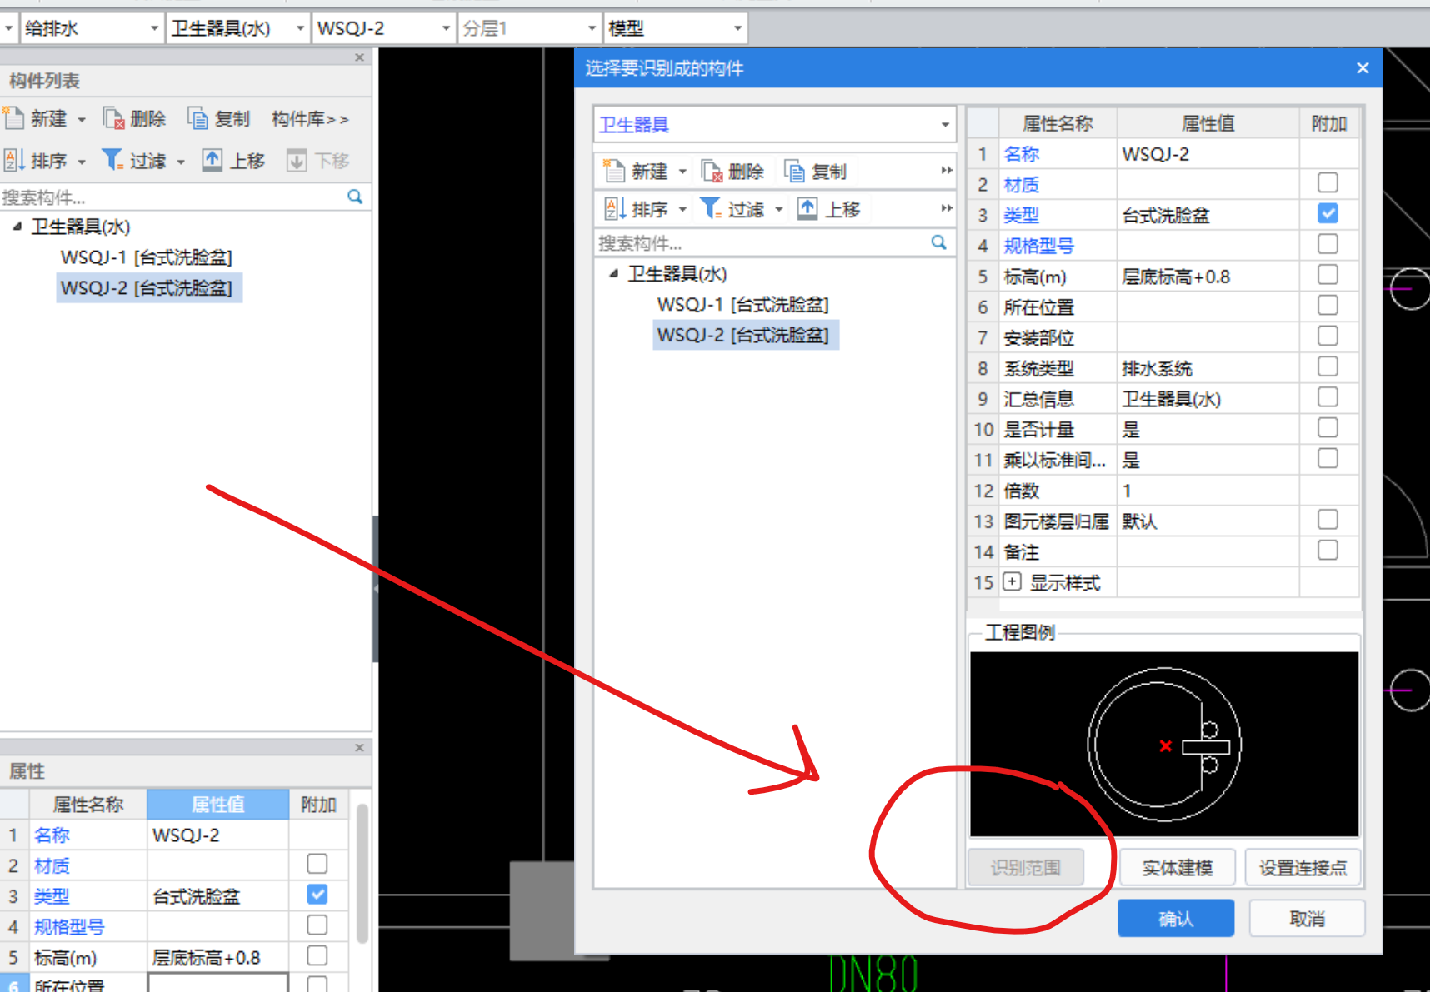The width and height of the screenshot is (1430, 992).
Task: Click search magnifier icon in dialog
Action: point(939,242)
